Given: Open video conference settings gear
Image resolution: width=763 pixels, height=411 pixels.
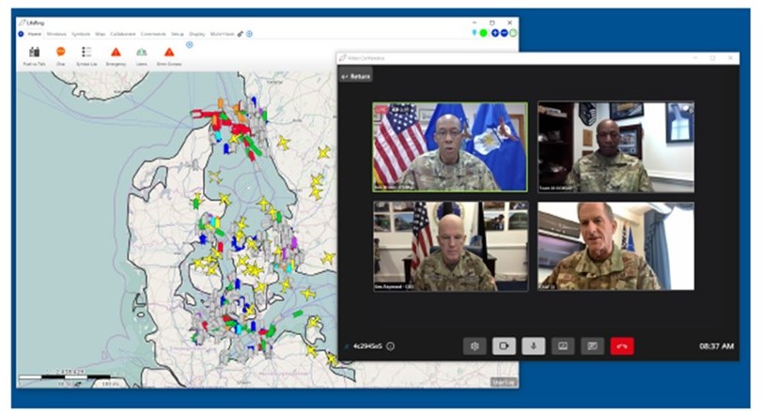Looking at the screenshot, I should (475, 346).
